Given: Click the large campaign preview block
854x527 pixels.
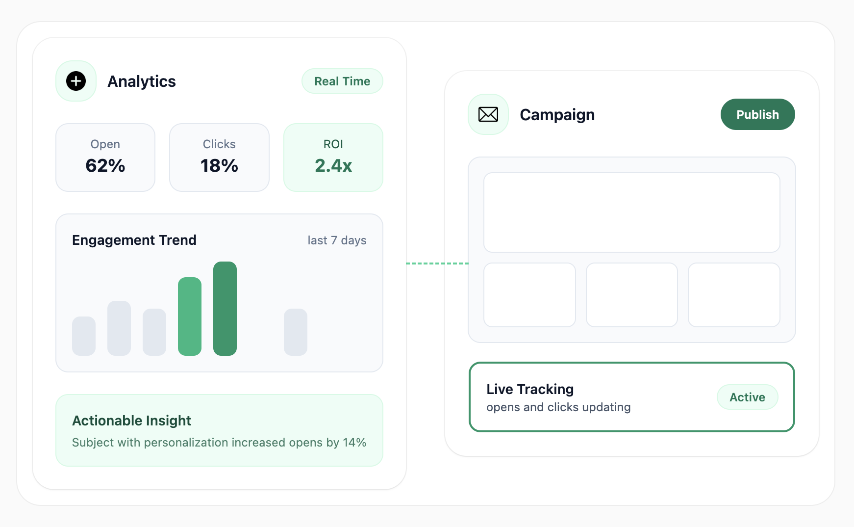Looking at the screenshot, I should point(631,212).
